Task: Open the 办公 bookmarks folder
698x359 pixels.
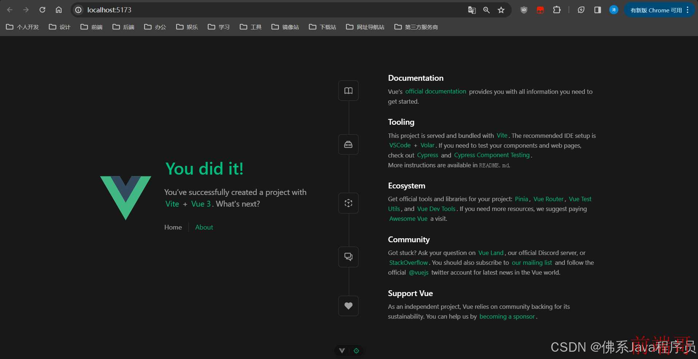Action: (155, 27)
